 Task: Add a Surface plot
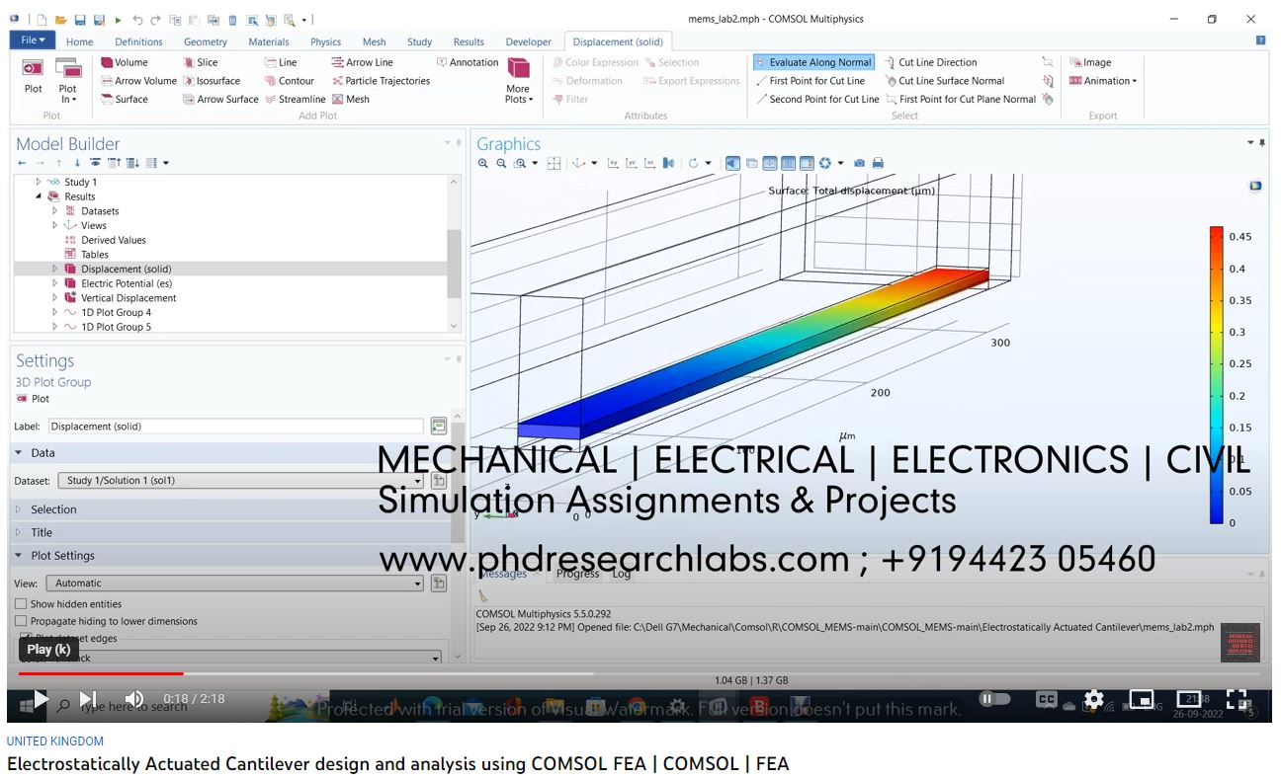[125, 99]
